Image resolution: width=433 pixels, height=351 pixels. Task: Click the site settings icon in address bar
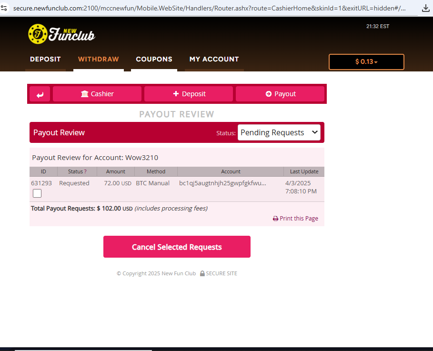click(4, 8)
